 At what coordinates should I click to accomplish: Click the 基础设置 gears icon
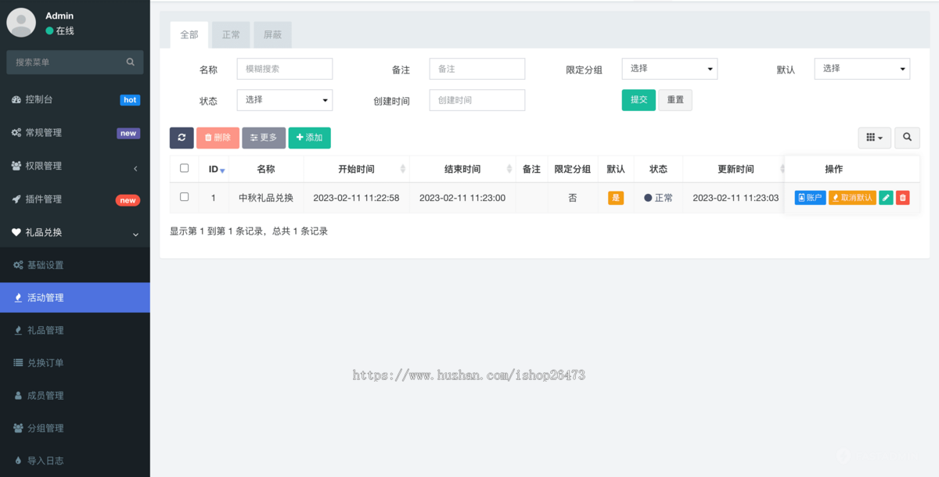click(19, 265)
